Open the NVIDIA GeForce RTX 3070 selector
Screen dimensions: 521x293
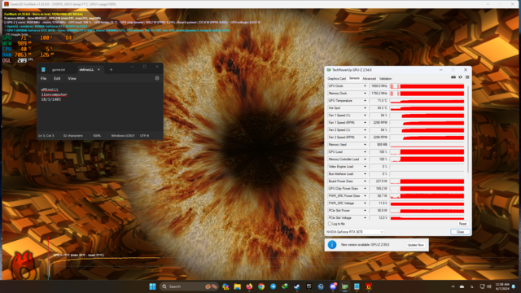355,232
